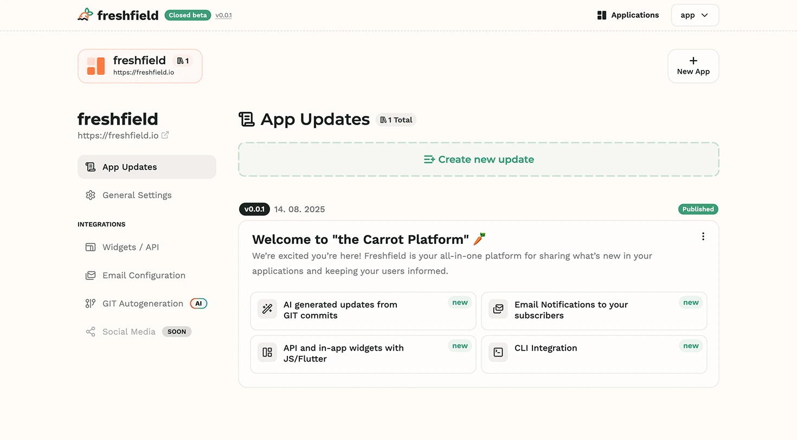Open GIT Autogeneration
This screenshot has height=440, width=797.
coord(147,303)
